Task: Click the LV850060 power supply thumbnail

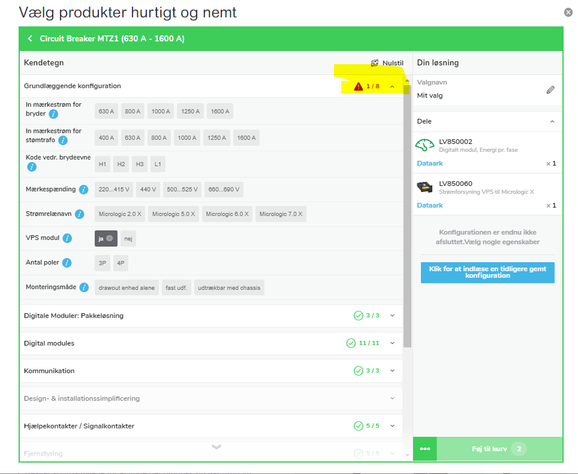Action: [425, 187]
